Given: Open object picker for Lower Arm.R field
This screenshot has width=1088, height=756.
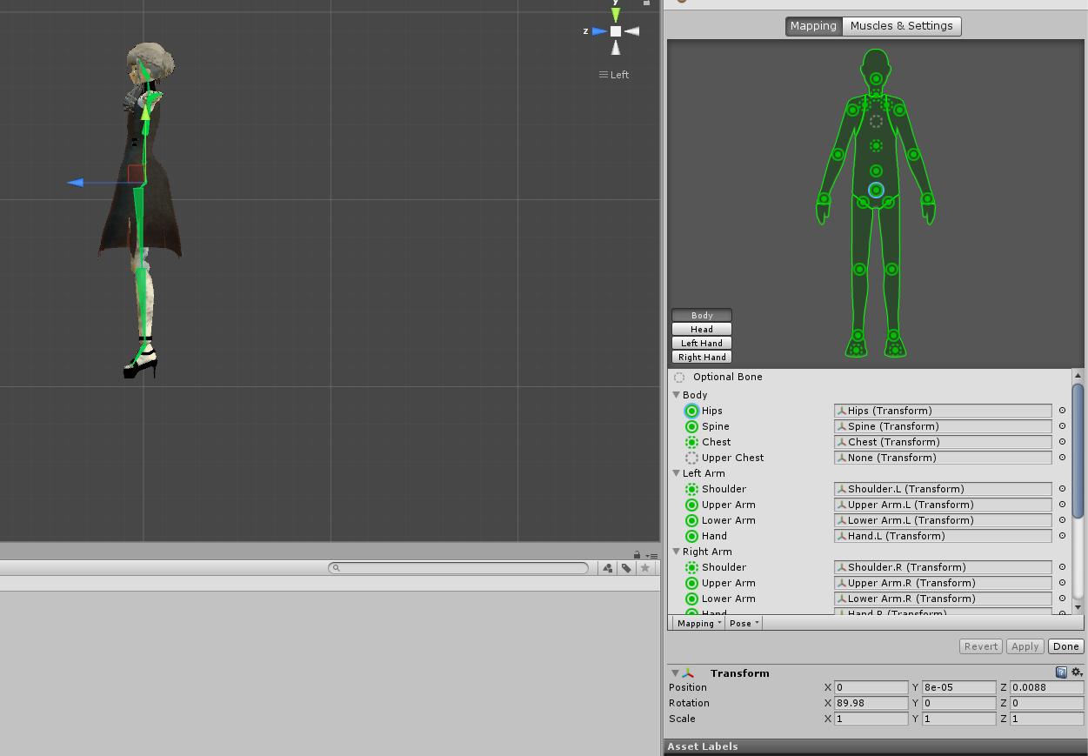Looking at the screenshot, I should coord(1062,599).
